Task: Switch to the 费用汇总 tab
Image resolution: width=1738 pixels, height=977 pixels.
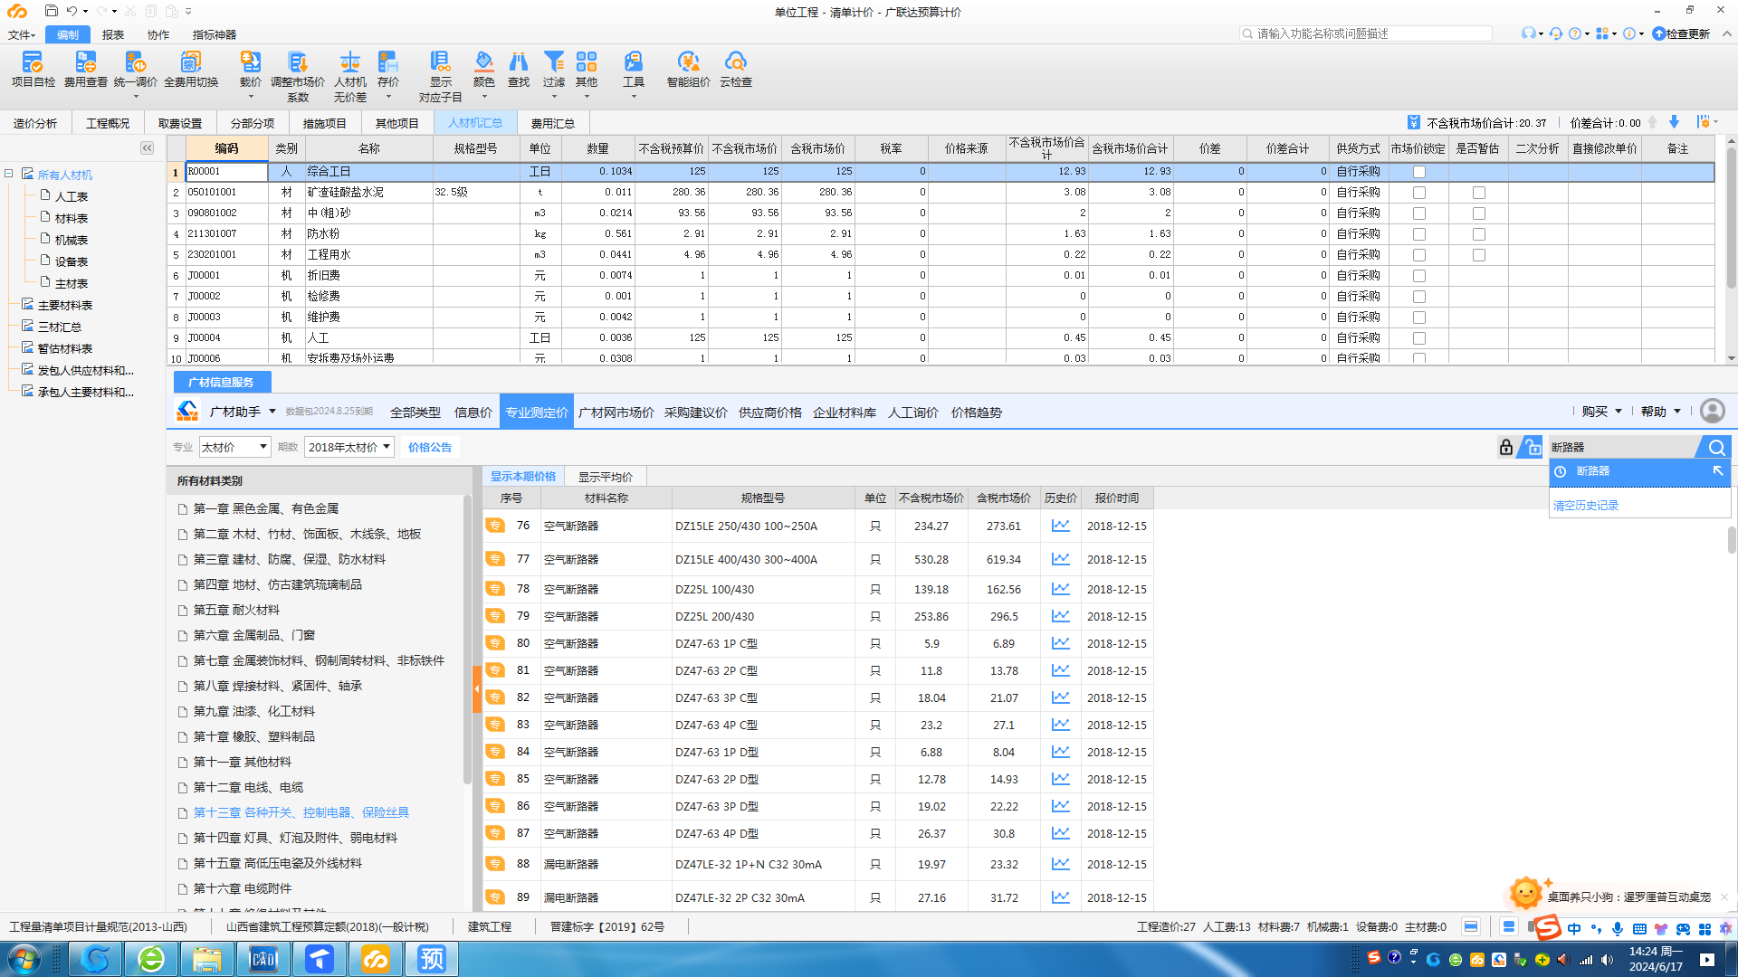Action: 552,123
